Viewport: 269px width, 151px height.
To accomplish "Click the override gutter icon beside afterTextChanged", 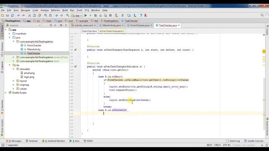I will click(x=76, y=66).
